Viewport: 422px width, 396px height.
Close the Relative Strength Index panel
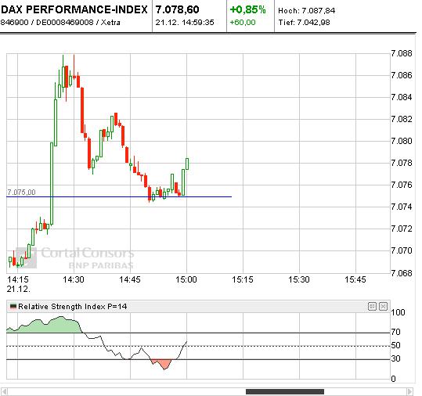[x=383, y=306]
